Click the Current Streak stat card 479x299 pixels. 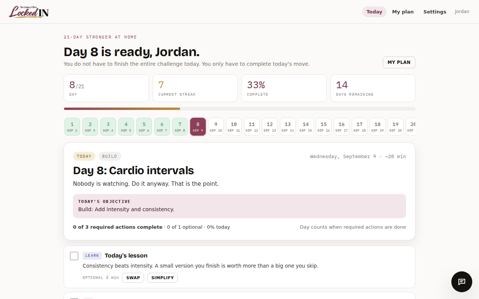coord(195,88)
